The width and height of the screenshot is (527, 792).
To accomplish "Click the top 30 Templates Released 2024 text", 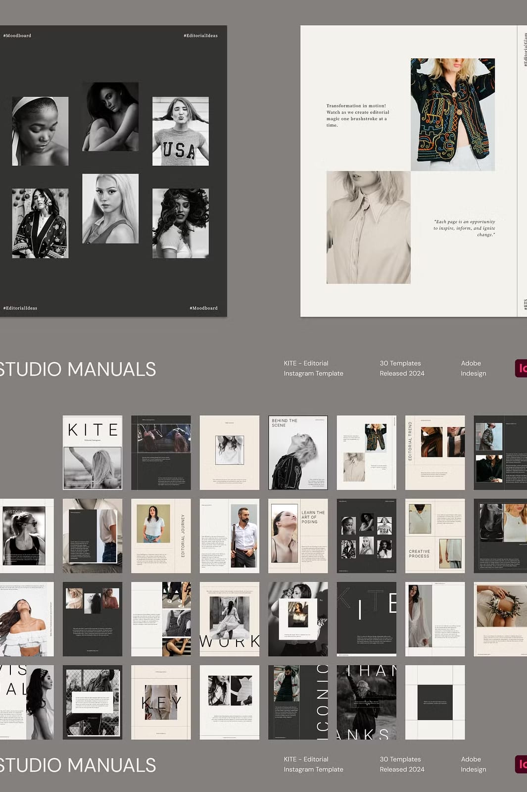I will click(x=402, y=368).
